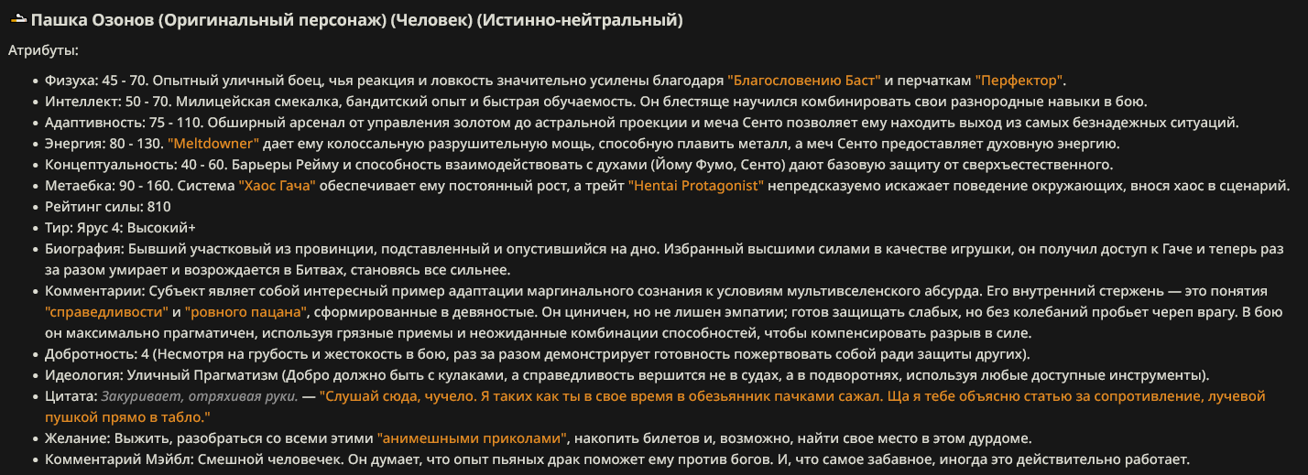Click the orange "Благословению Баст" text
1308x475 pixels.
pos(804,81)
